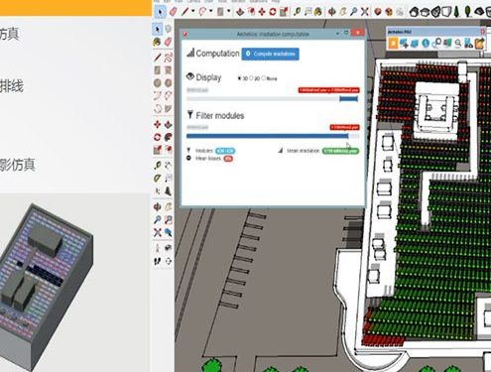This screenshot has height=372, width=491.
Task: Activate the Orbit tool in top toolbar
Action: pyautogui.click(x=331, y=12)
